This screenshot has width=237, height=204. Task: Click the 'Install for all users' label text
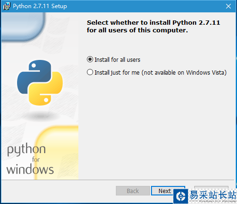[x=117, y=60]
